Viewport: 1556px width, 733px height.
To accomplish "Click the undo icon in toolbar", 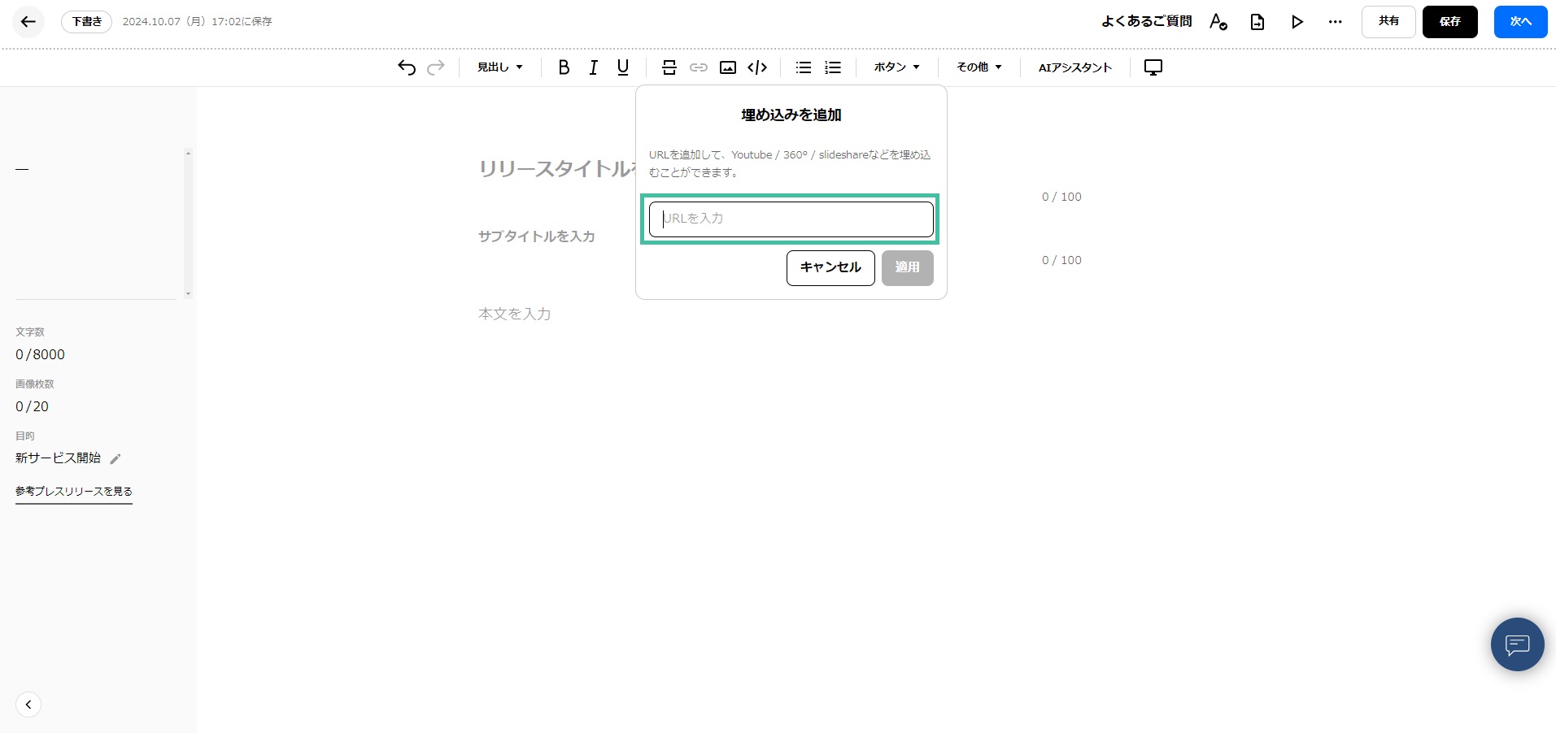I will pyautogui.click(x=407, y=67).
